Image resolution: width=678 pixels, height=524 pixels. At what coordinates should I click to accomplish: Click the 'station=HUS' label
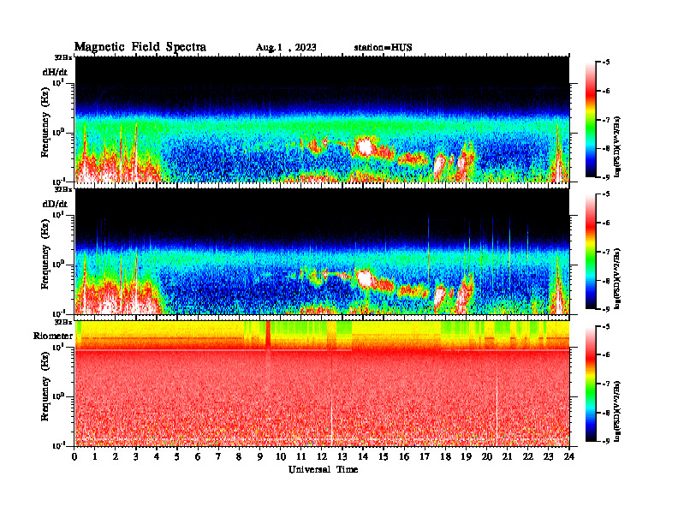383,48
